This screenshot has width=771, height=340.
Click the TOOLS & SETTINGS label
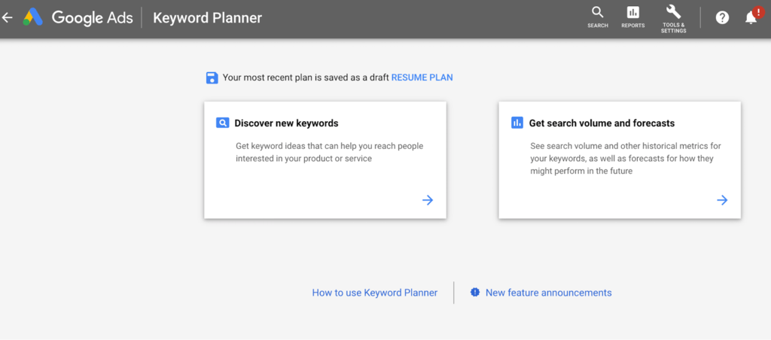[x=674, y=28]
